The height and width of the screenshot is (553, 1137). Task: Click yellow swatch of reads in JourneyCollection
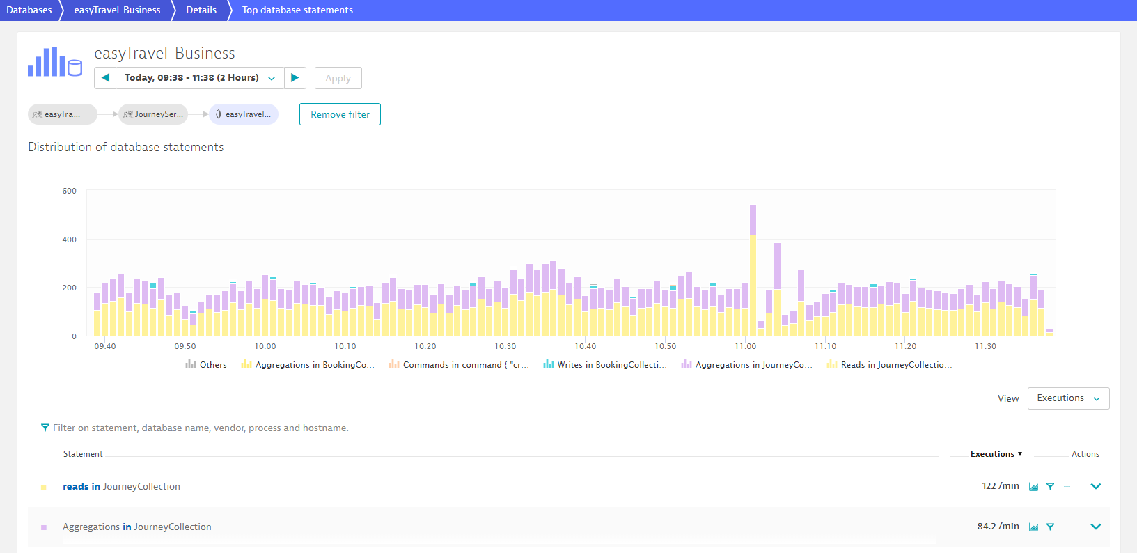pyautogui.click(x=44, y=487)
